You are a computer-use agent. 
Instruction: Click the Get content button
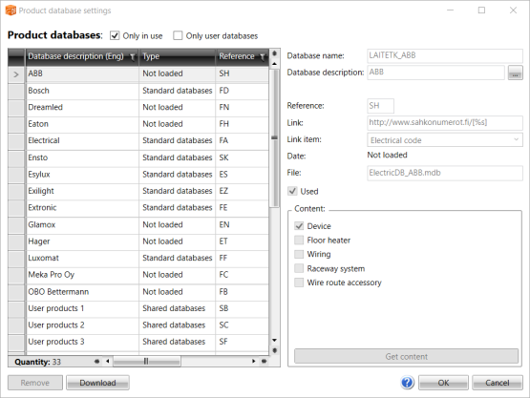(406, 356)
